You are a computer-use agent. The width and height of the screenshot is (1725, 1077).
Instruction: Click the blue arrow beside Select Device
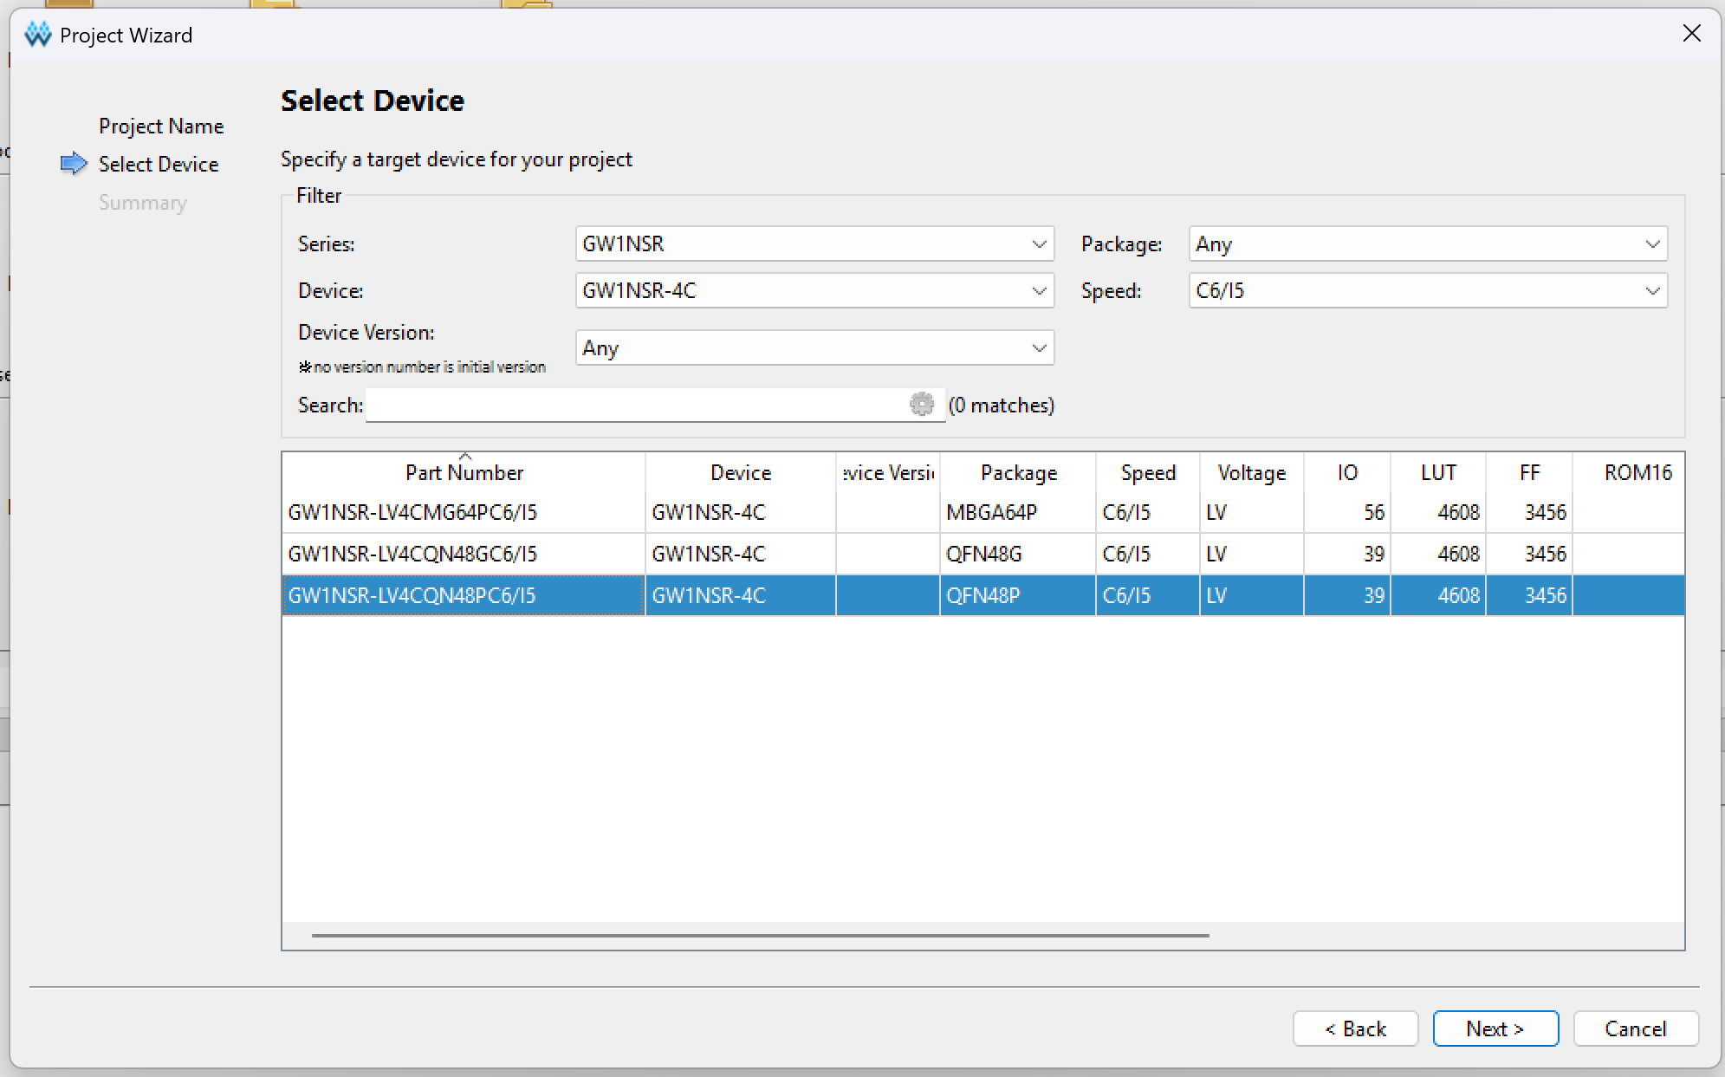click(74, 164)
